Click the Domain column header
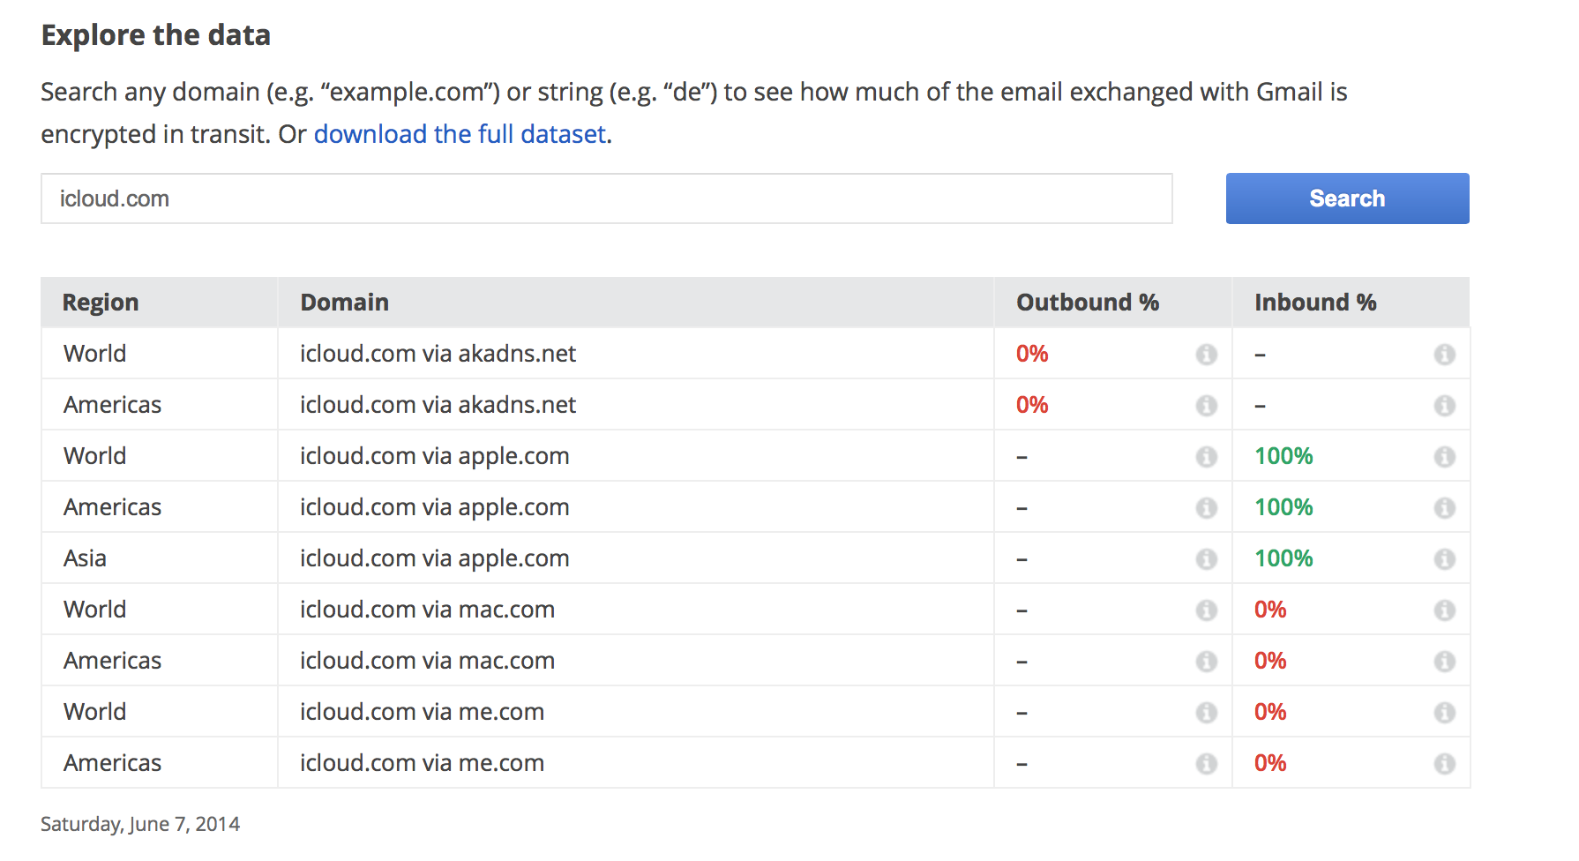 click(344, 303)
